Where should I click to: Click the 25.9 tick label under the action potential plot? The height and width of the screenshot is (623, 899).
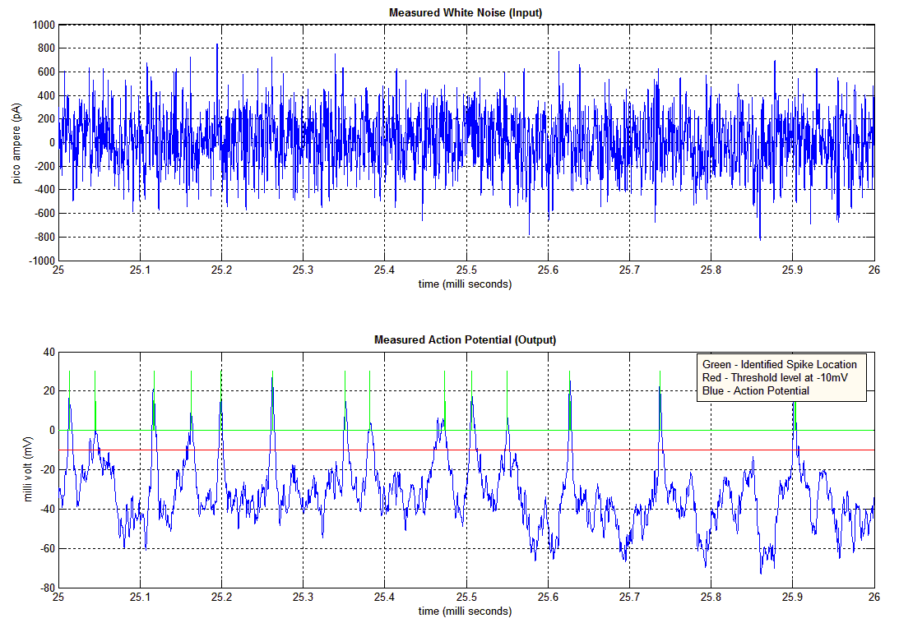(x=792, y=597)
